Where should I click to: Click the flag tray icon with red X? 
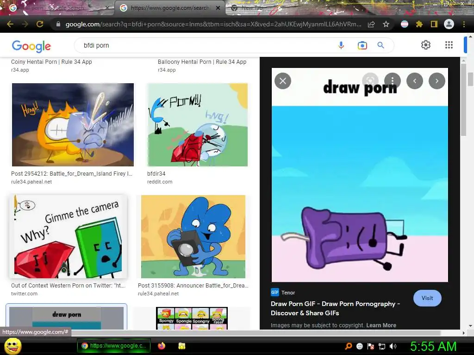click(x=371, y=346)
